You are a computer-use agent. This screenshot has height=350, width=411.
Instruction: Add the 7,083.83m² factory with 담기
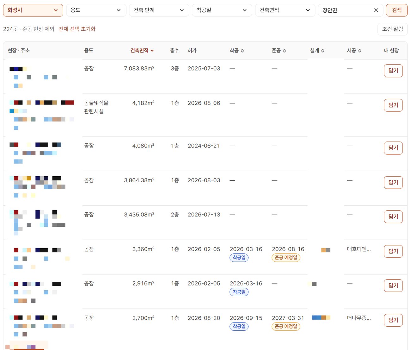tap(393, 71)
